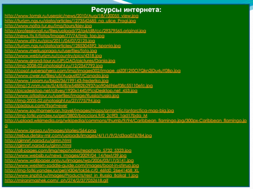Open the tomsk.ru 100055_view.jpg link

[x=71, y=16]
